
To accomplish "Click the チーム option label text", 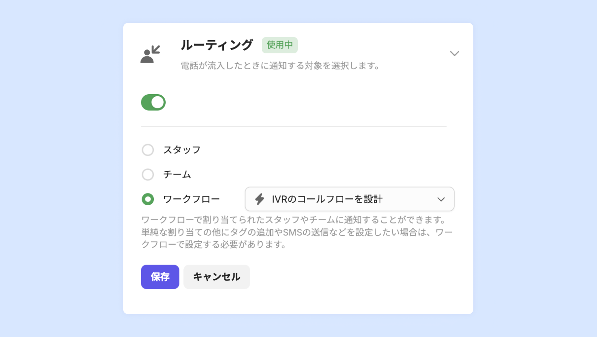I will click(177, 175).
